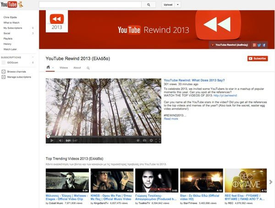
Task: Open Social in sidebar
Action: coord(7,33)
